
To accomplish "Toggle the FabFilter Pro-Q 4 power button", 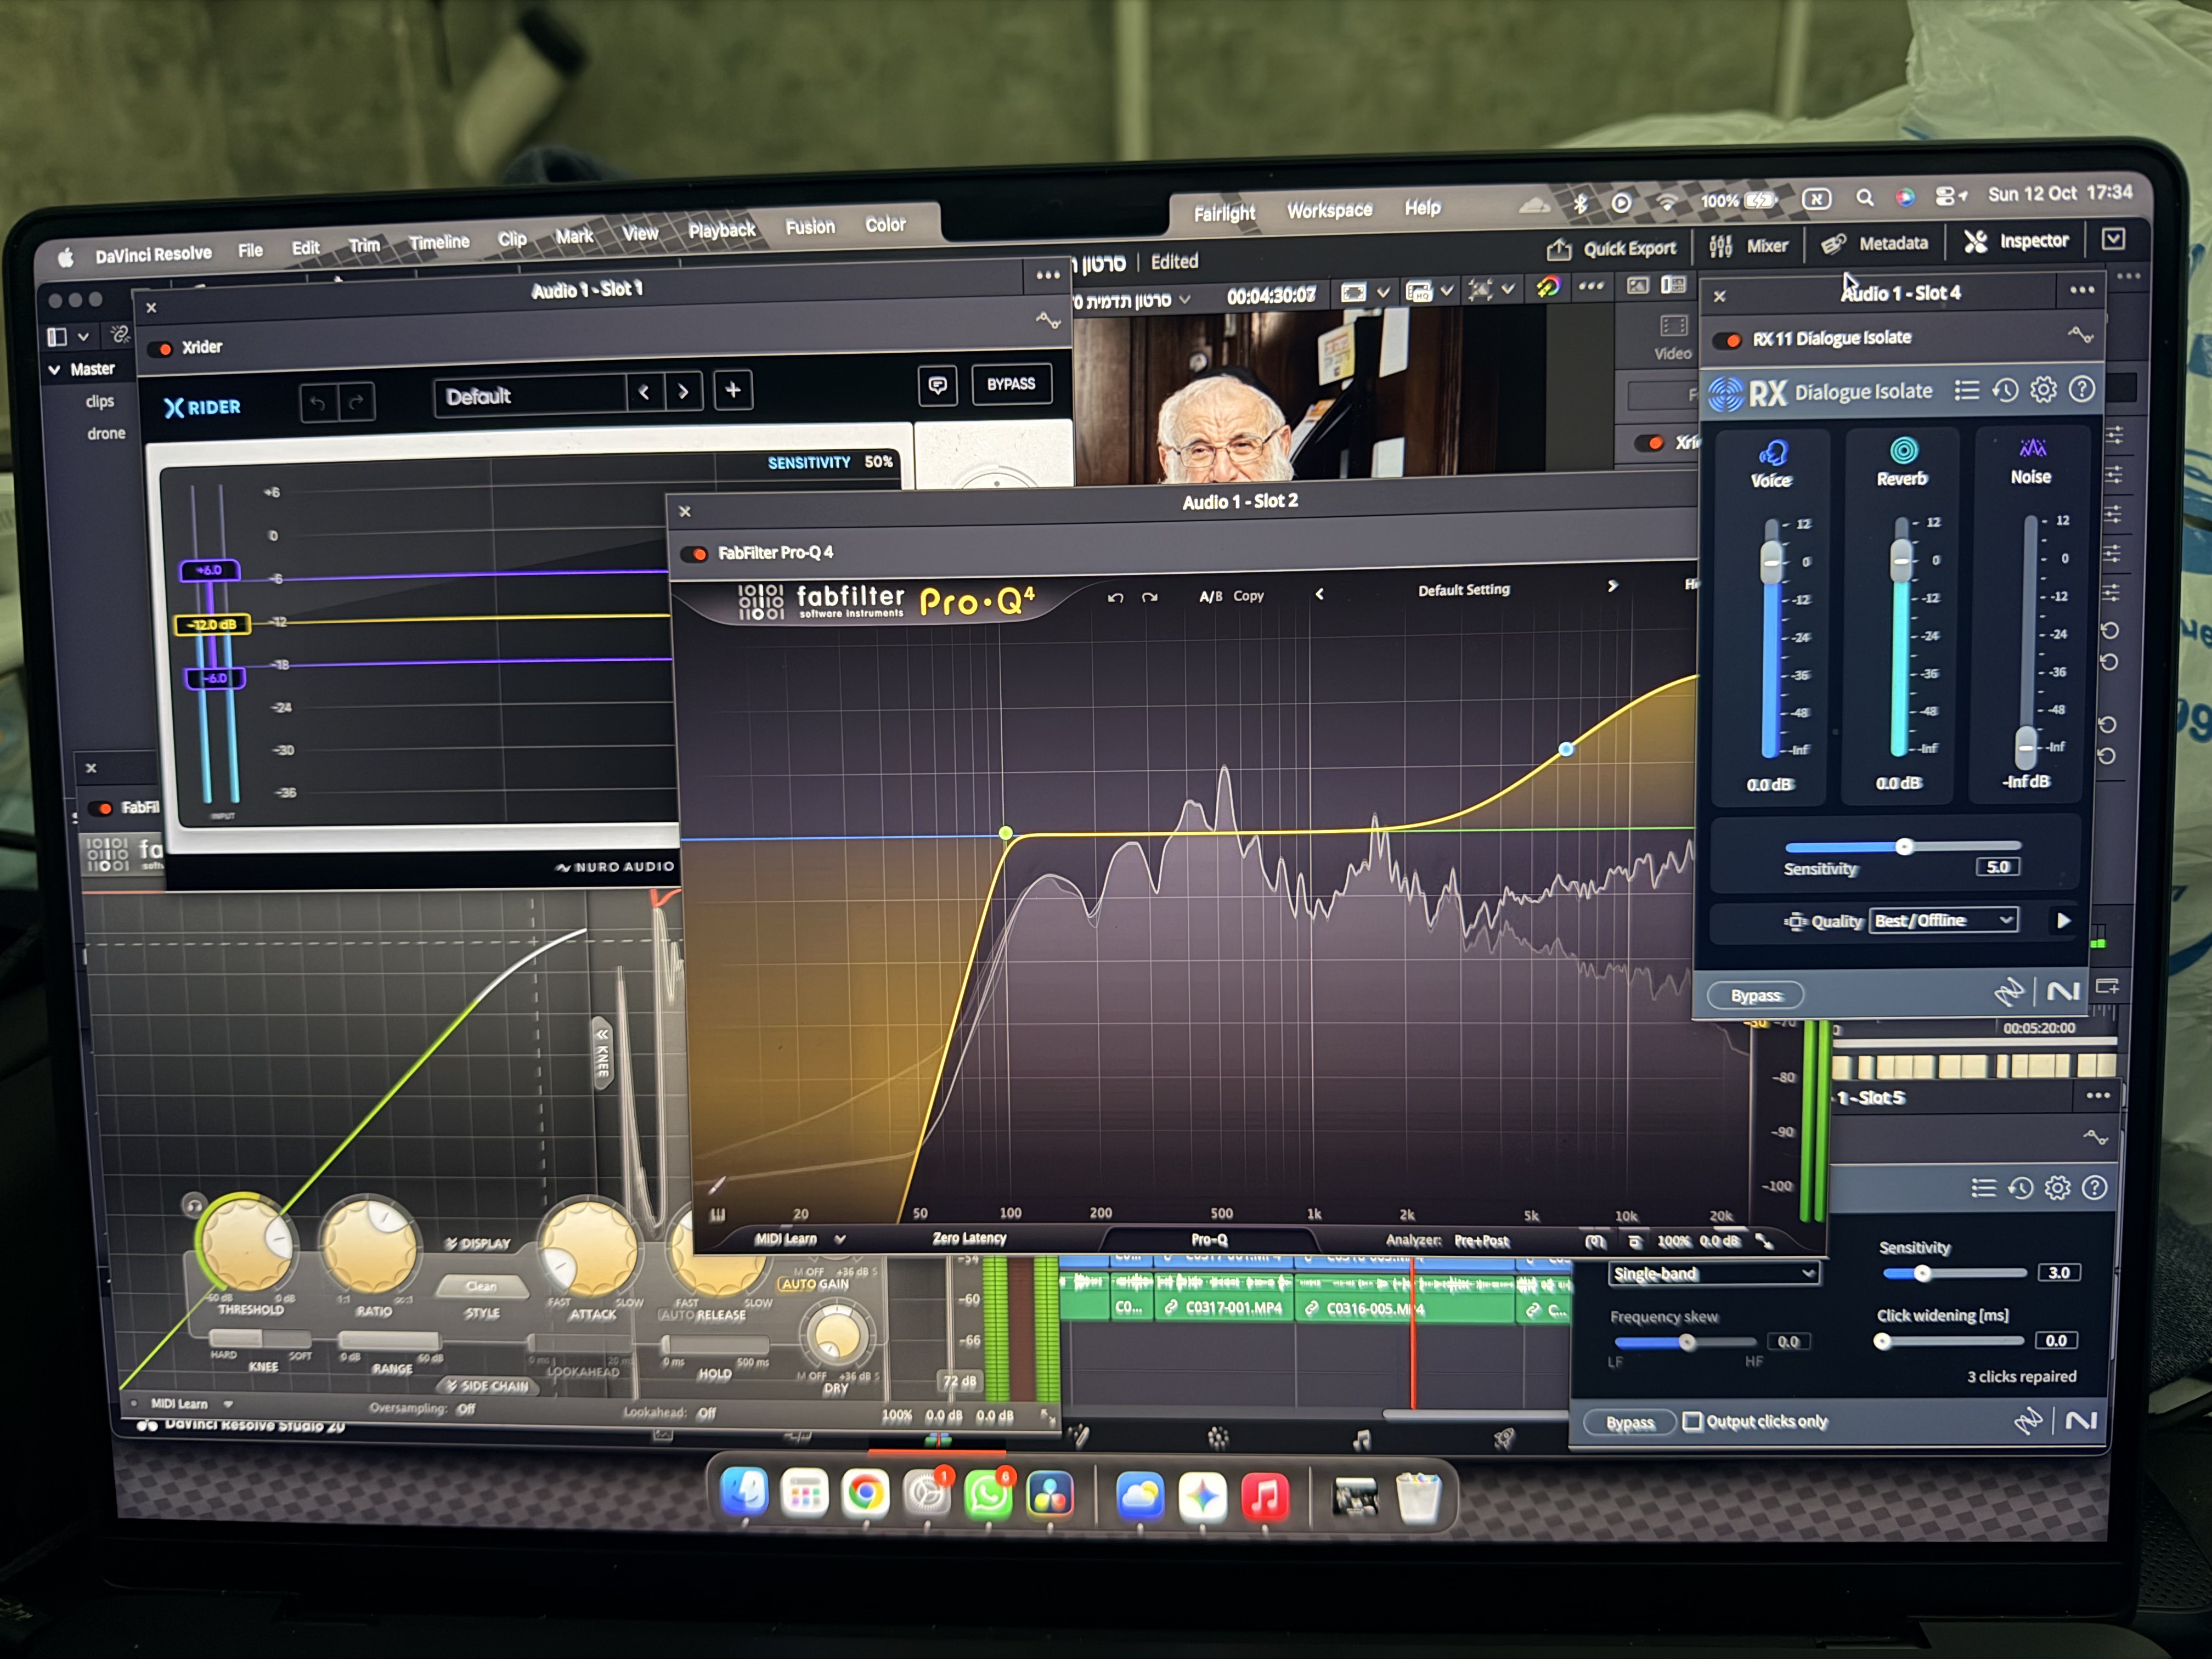I will click(x=695, y=553).
